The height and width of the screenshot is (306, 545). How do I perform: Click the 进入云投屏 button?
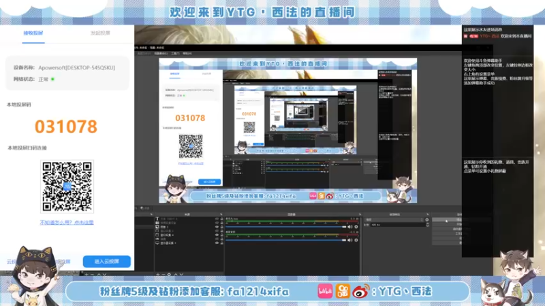[x=107, y=261]
